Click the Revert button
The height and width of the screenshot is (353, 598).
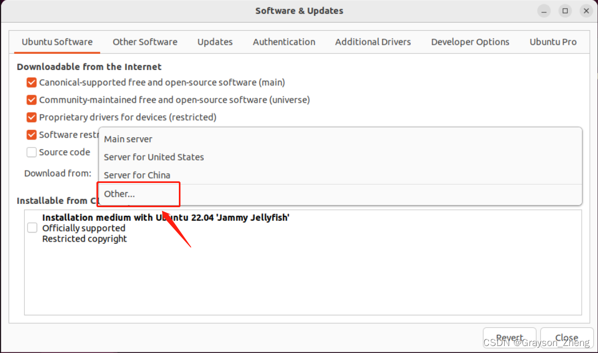pos(509,338)
